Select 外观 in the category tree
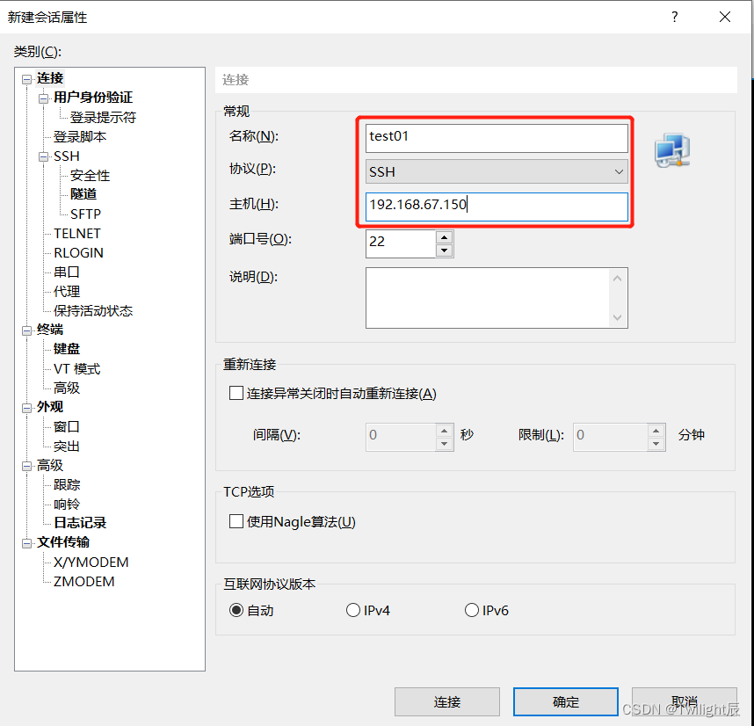The height and width of the screenshot is (726, 754). click(x=50, y=407)
